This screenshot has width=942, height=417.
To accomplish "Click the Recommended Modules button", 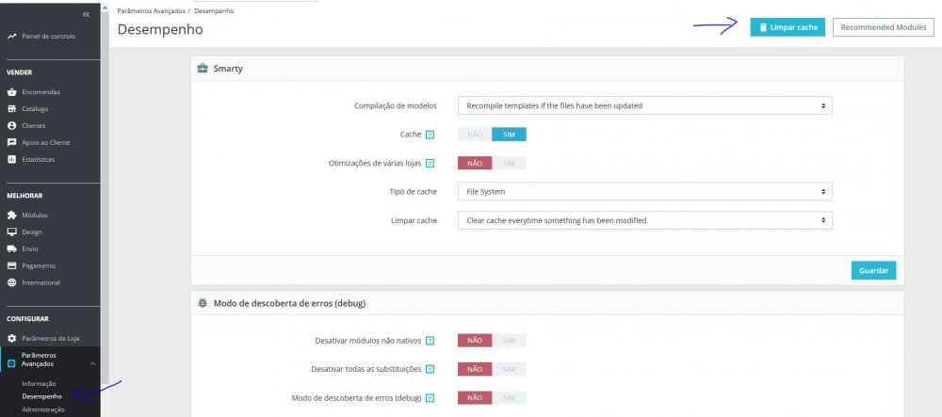I will point(883,28).
